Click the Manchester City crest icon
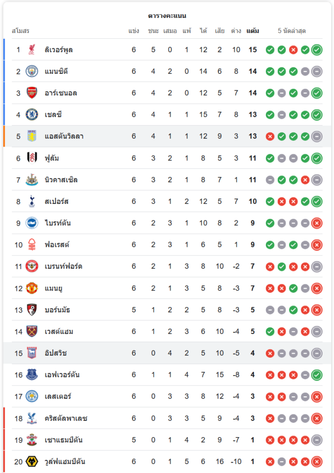Image resolution: width=334 pixels, height=473 pixels. click(32, 71)
